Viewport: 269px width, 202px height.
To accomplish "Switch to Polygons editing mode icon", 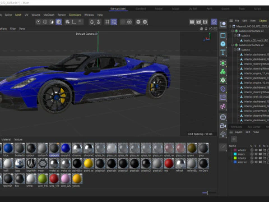I will [x=52, y=22].
